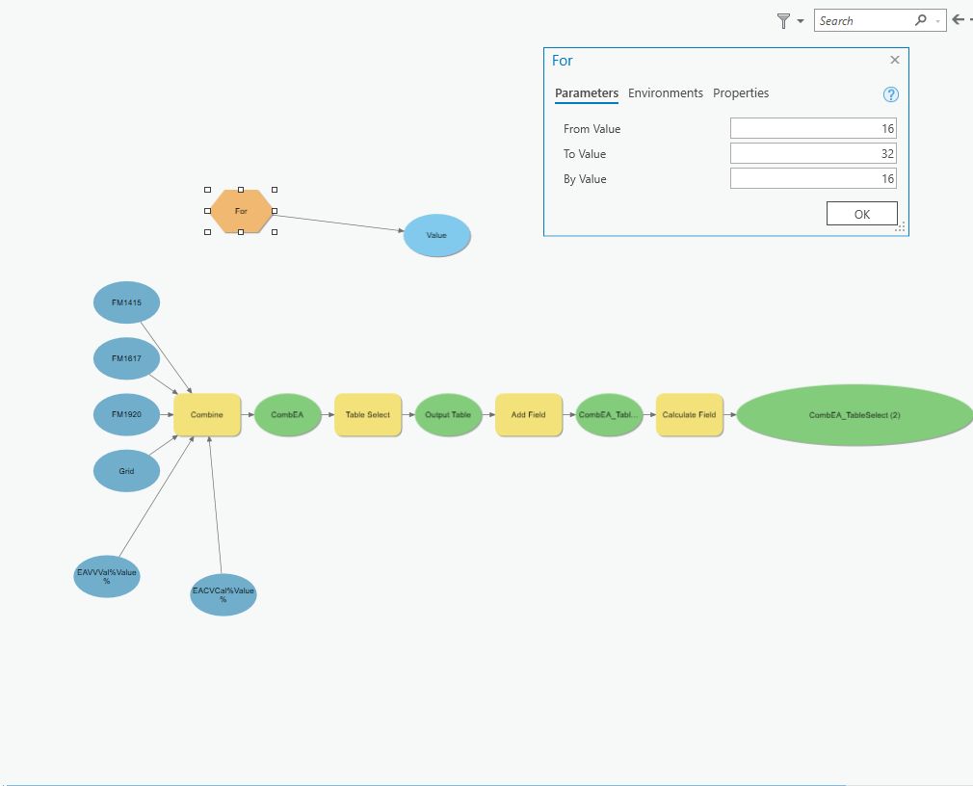
Task: Click the From Value input field
Action: pyautogui.click(x=813, y=128)
